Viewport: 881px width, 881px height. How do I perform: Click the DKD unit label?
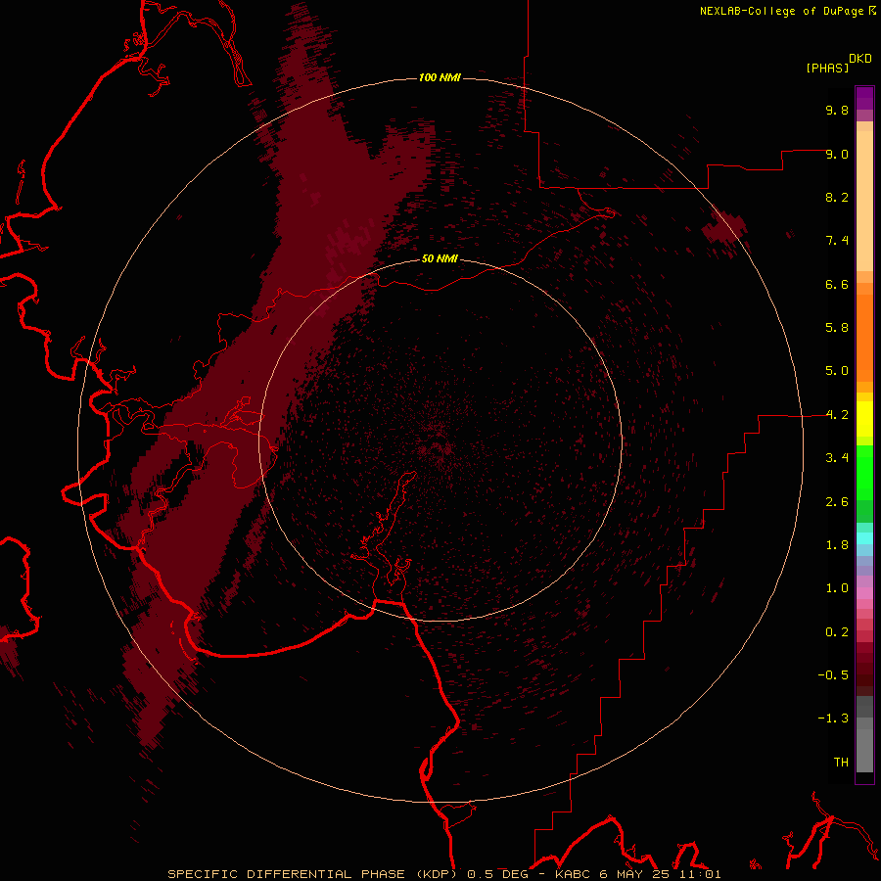[859, 59]
